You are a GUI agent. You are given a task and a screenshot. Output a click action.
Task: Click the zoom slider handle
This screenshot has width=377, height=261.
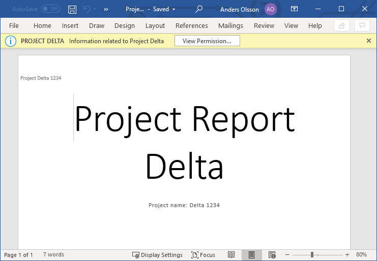(x=312, y=255)
